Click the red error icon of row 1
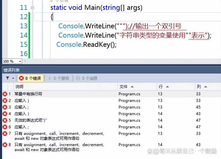This screenshot has height=159, width=221. pos(5,94)
